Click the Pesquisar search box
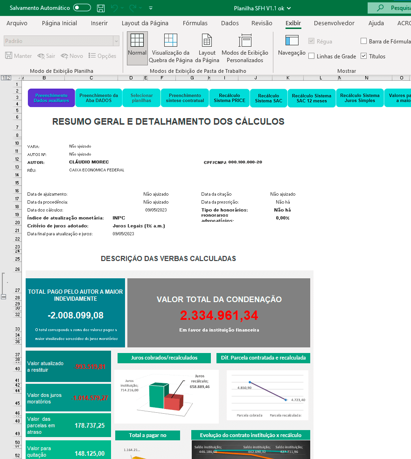The image size is (411, 459). tap(390, 8)
